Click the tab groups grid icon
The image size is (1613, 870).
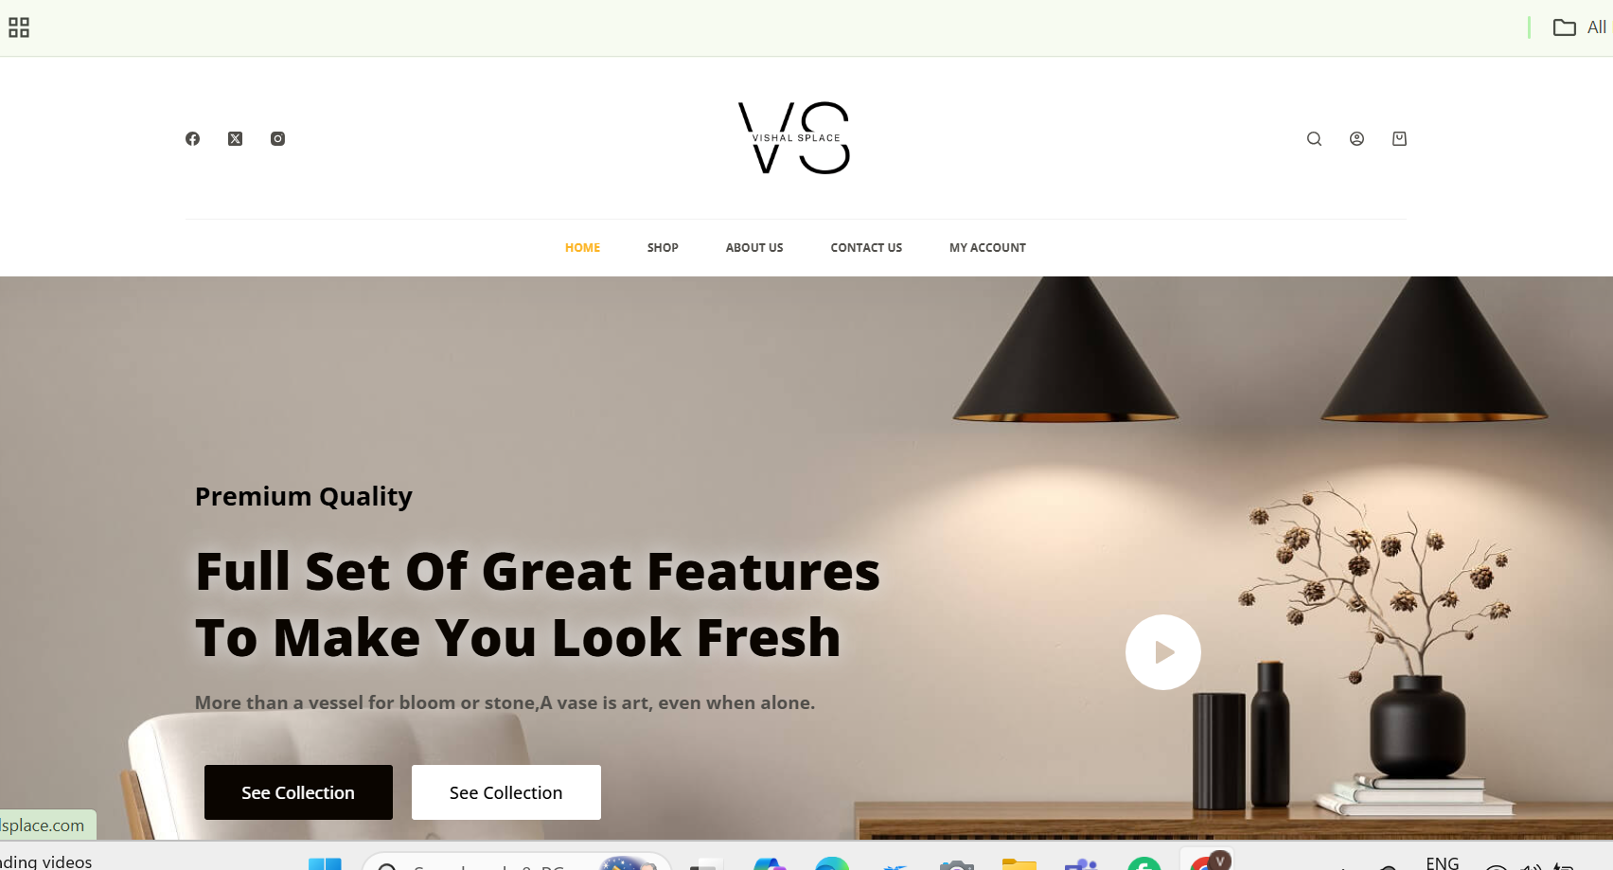pyautogui.click(x=19, y=27)
